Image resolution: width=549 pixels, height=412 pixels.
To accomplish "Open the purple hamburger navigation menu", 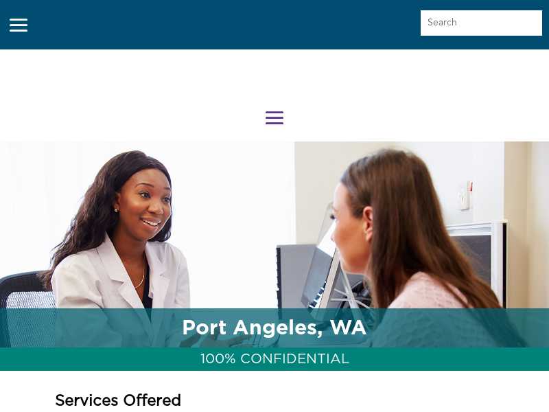I will [x=274, y=117].
